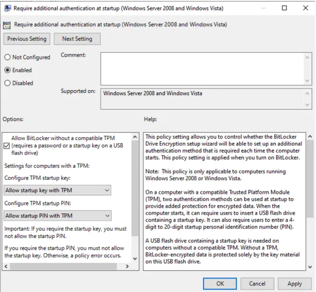Click Help paragraph starting 'This policy setting allows'

click(x=224, y=147)
